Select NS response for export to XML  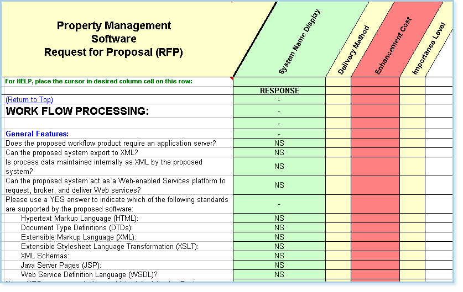pyautogui.click(x=279, y=153)
